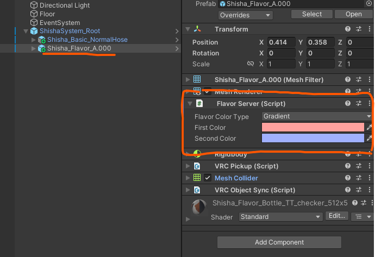
Task: Click the Floor cube icon
Action: point(34,14)
